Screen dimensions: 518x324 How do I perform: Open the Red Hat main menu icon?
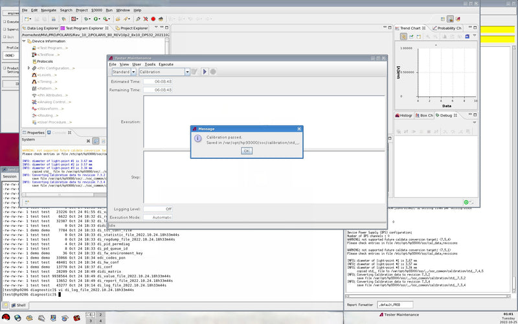(6, 318)
